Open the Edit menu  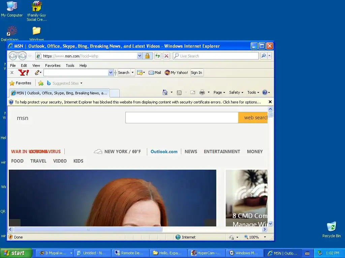[x=24, y=66]
